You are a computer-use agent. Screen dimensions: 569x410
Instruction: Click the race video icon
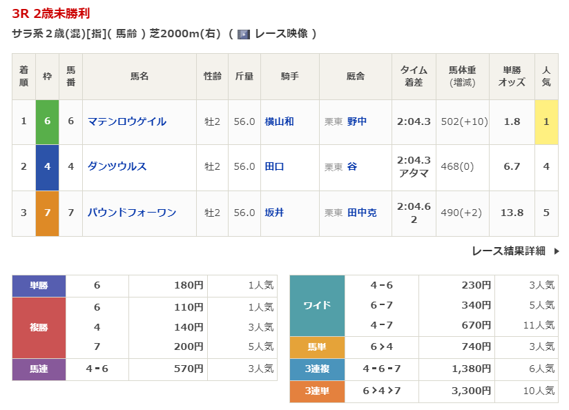pyautogui.click(x=244, y=34)
